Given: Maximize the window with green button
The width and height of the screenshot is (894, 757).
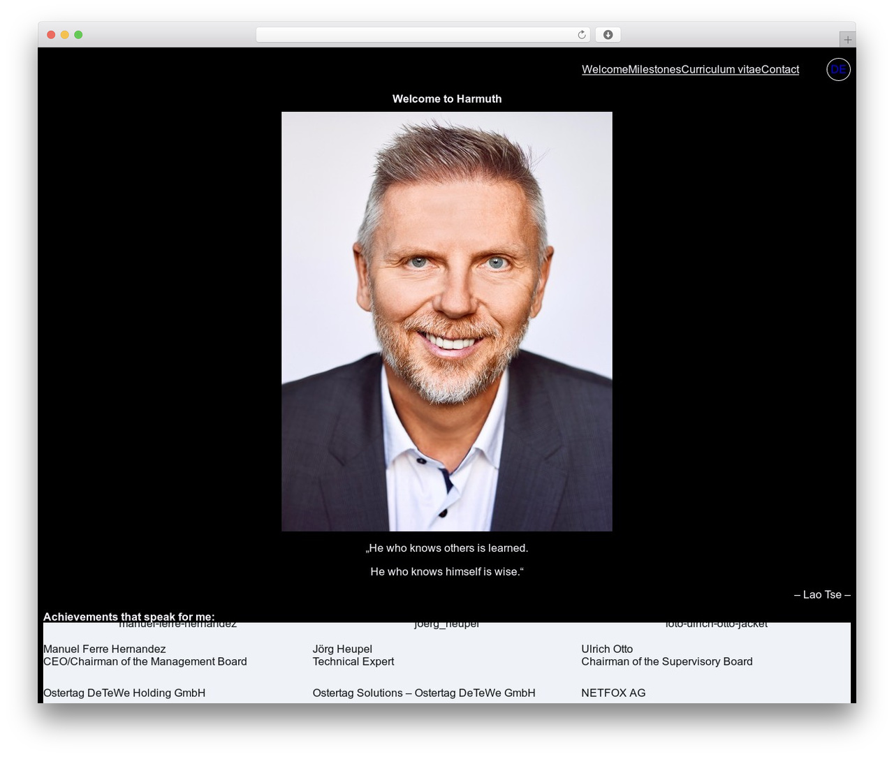Looking at the screenshot, I should click(x=78, y=35).
